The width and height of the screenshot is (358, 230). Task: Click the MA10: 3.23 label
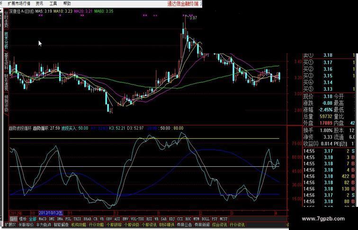tap(63, 11)
